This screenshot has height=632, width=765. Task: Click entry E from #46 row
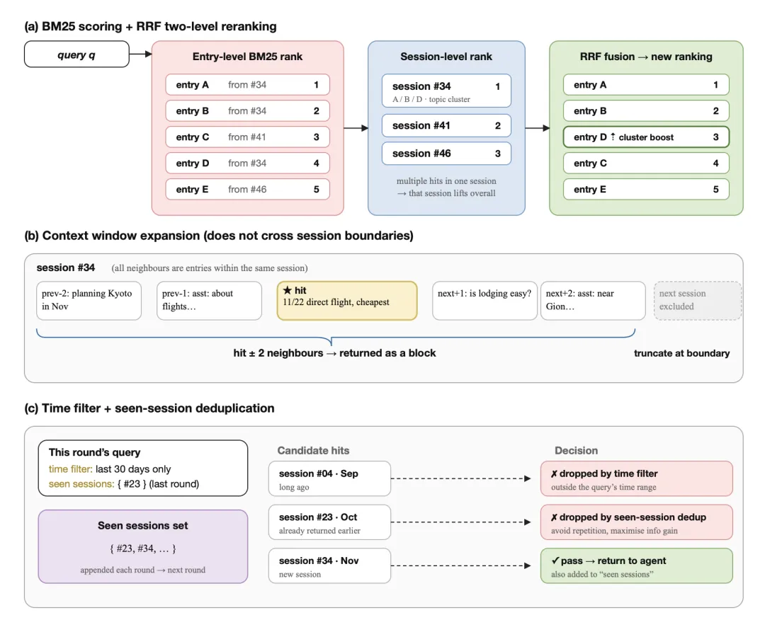click(247, 189)
